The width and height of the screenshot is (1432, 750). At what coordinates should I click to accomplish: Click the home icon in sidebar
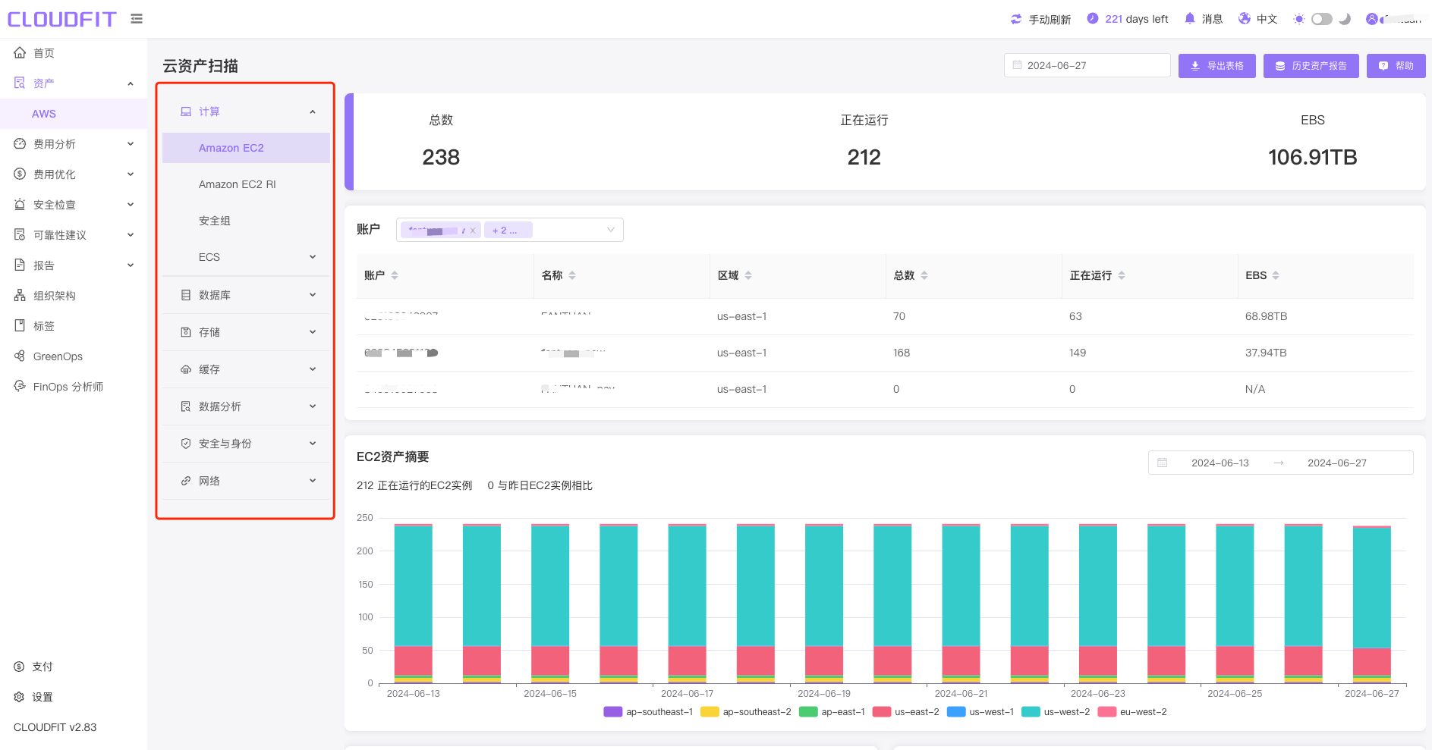[20, 52]
